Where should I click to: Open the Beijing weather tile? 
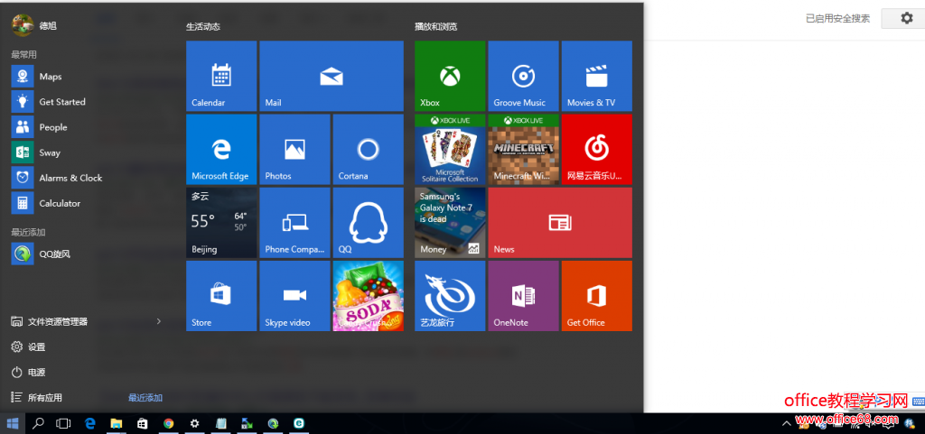click(221, 223)
